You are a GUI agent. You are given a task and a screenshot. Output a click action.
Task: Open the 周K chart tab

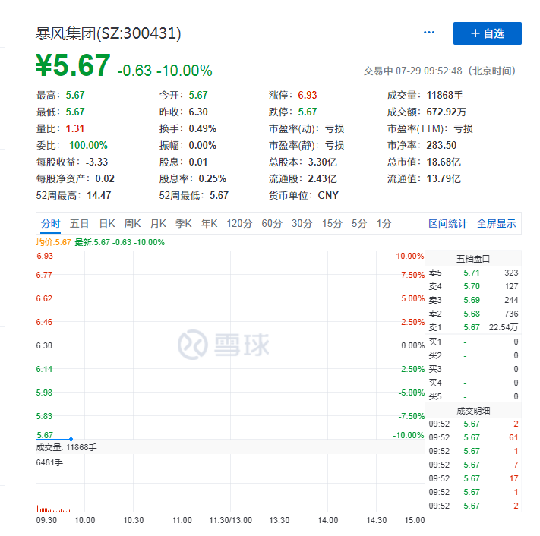coord(133,223)
